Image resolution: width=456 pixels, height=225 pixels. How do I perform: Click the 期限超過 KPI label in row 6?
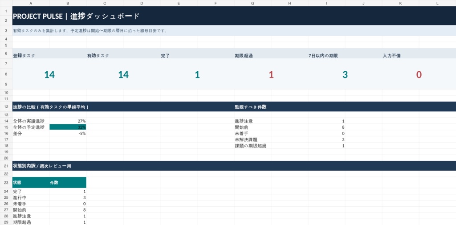point(244,56)
